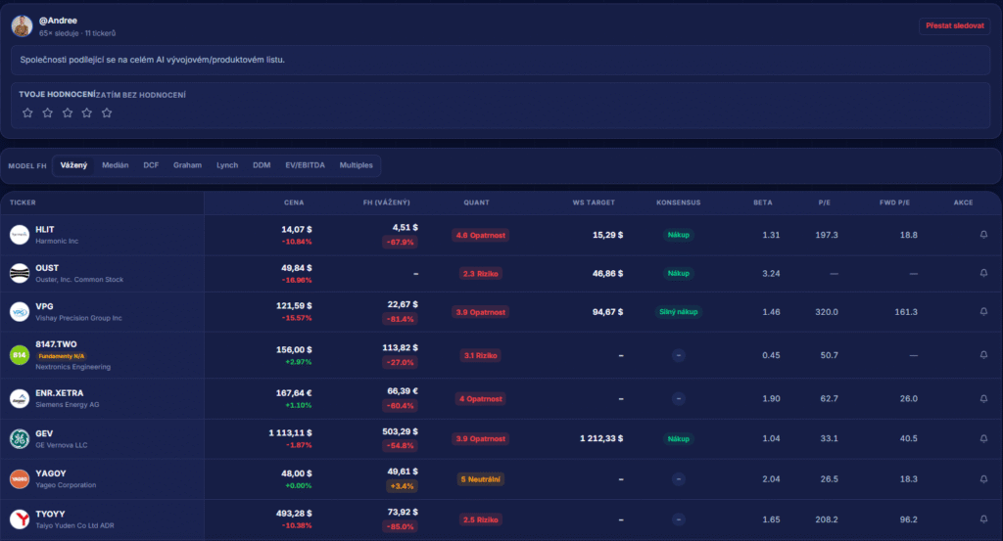The height and width of the screenshot is (541, 1003).
Task: Rate with the fifth star
Action: click(107, 113)
